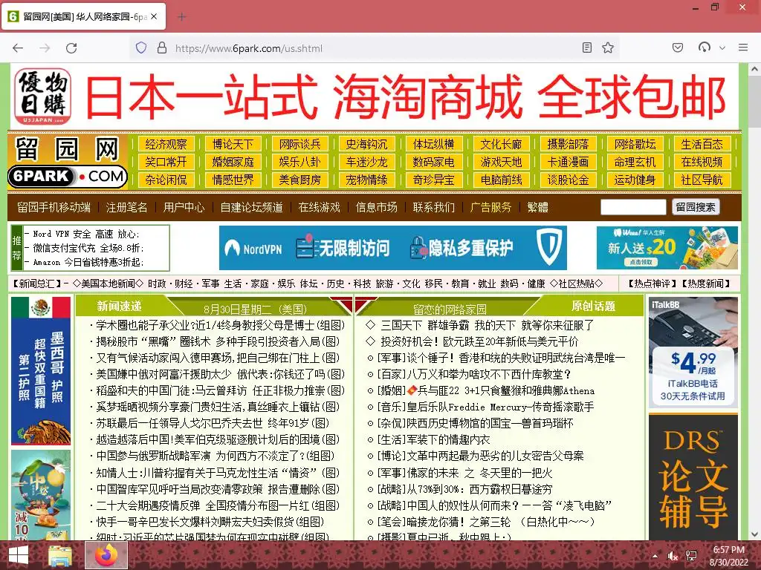Open the 史海钩沉 forum

tap(367, 144)
